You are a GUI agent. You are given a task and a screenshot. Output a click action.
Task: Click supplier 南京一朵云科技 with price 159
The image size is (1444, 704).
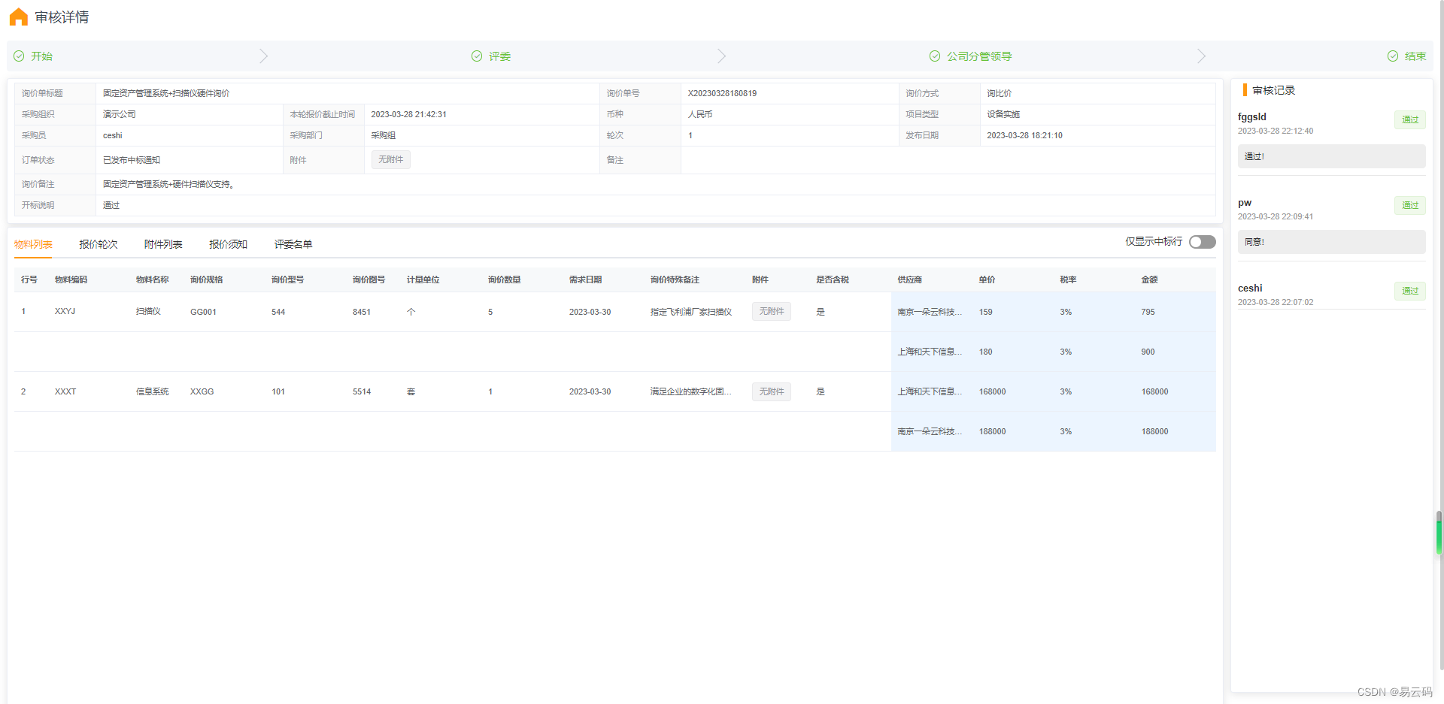(x=930, y=312)
